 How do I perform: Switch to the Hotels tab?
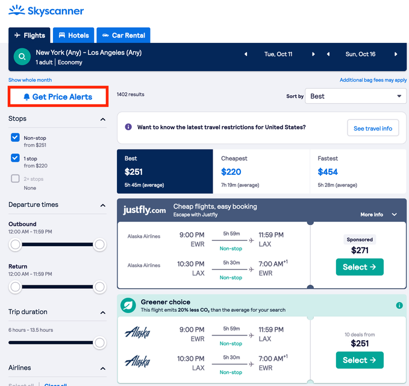pos(73,35)
